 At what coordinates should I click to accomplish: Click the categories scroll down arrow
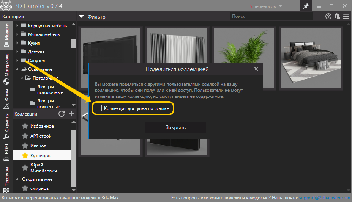pyautogui.click(x=74, y=105)
